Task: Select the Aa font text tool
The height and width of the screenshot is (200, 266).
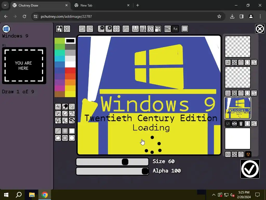Action: pos(175,29)
